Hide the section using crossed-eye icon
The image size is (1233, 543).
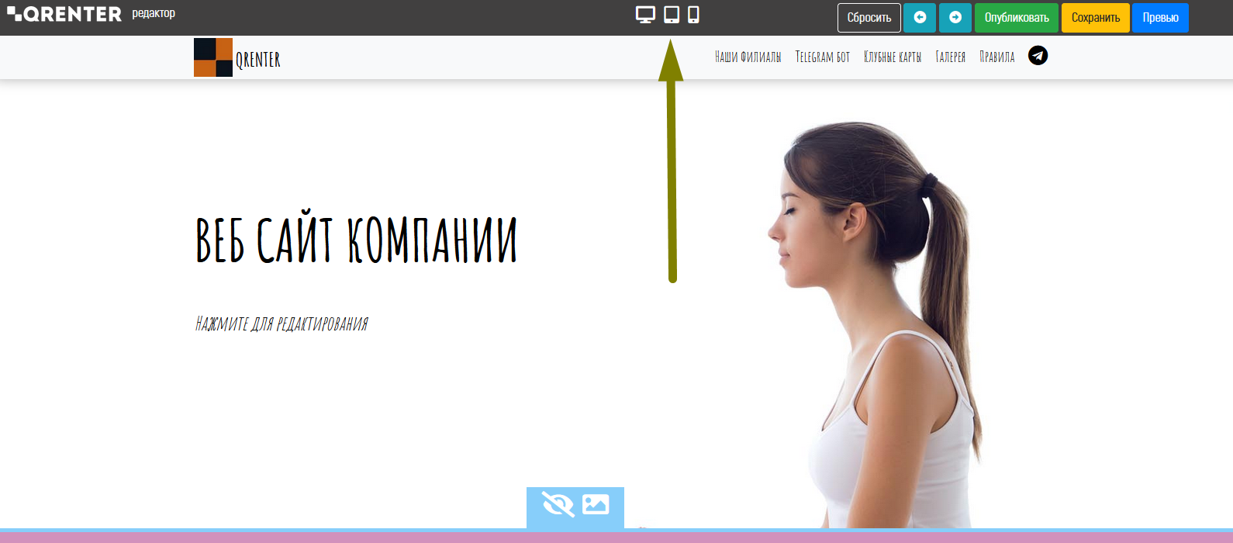[x=558, y=504]
